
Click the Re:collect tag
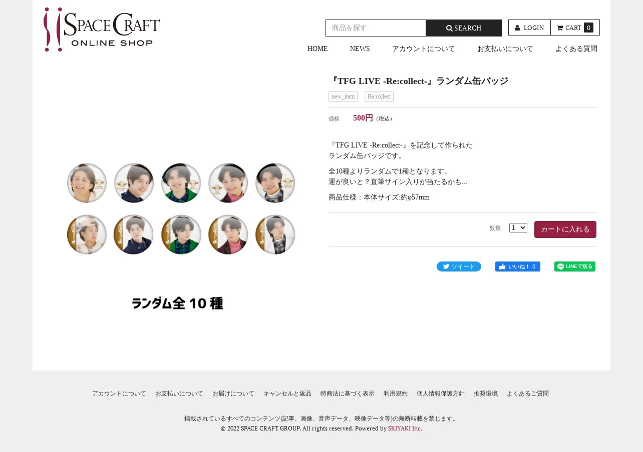(x=379, y=96)
